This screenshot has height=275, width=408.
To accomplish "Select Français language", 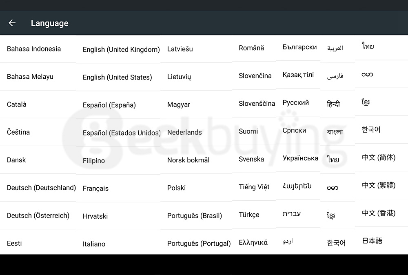I will [x=95, y=189].
